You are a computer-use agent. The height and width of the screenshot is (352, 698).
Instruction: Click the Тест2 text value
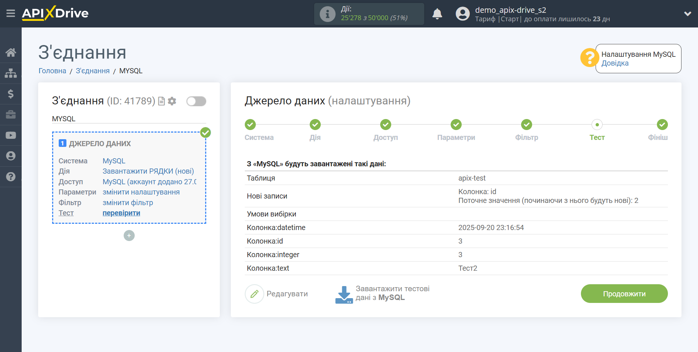coord(468,268)
